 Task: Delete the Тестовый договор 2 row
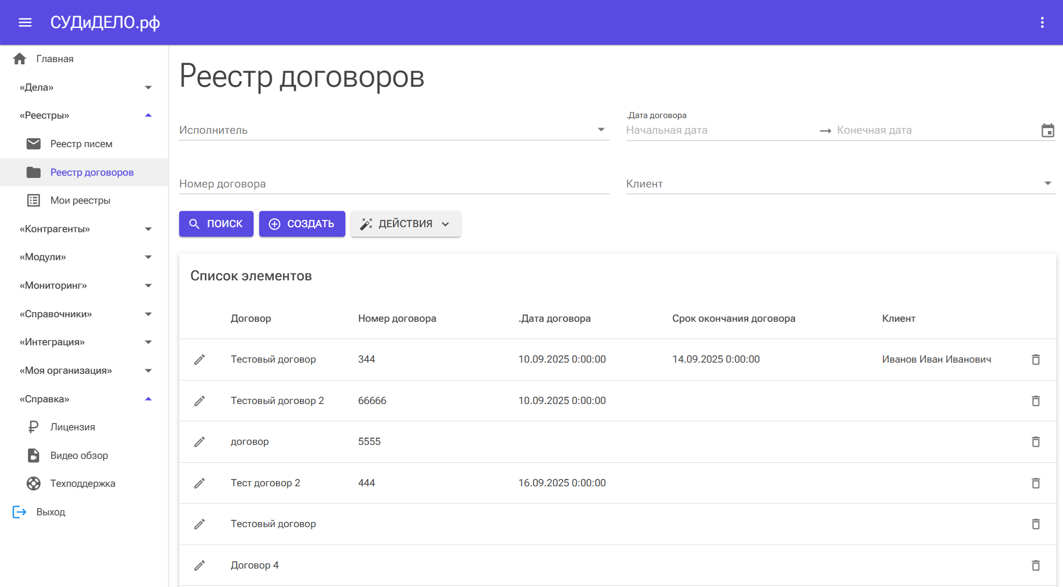point(1036,401)
